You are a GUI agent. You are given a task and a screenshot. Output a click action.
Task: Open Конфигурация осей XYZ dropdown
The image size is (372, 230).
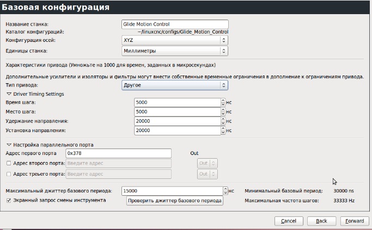coord(174,40)
